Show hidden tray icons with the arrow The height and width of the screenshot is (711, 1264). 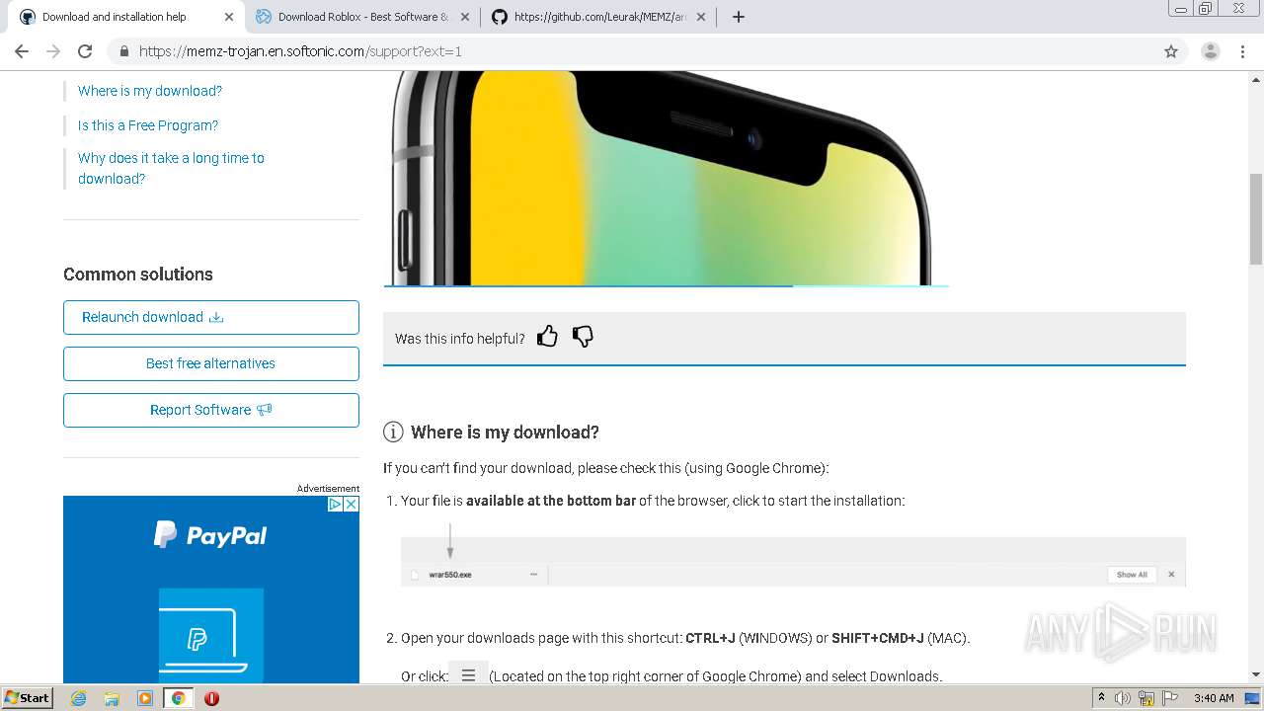click(x=1101, y=698)
